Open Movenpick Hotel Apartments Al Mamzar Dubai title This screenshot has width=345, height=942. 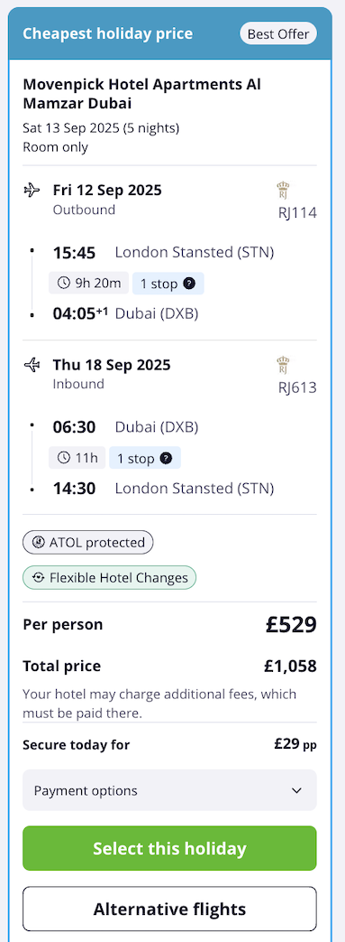click(142, 94)
